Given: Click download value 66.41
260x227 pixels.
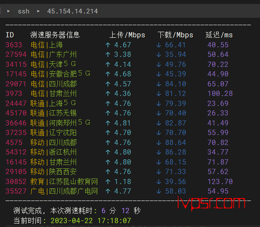Looking at the screenshot, I should (x=175, y=45).
